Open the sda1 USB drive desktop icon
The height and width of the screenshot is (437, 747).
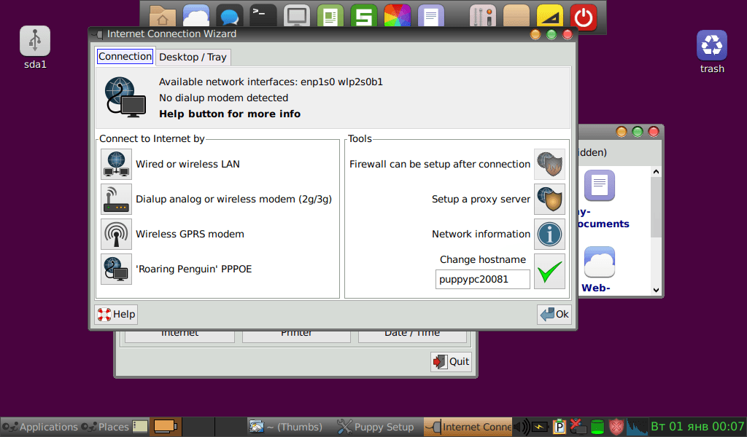(35, 41)
